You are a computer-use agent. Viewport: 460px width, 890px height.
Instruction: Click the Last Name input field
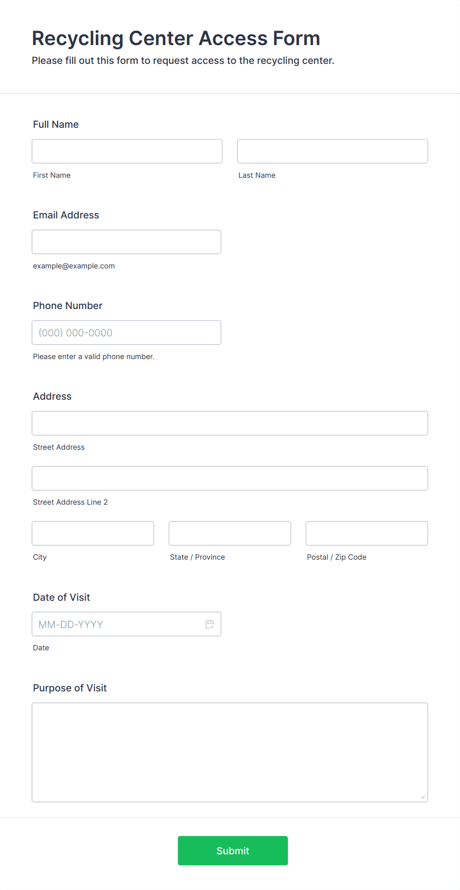(x=332, y=151)
